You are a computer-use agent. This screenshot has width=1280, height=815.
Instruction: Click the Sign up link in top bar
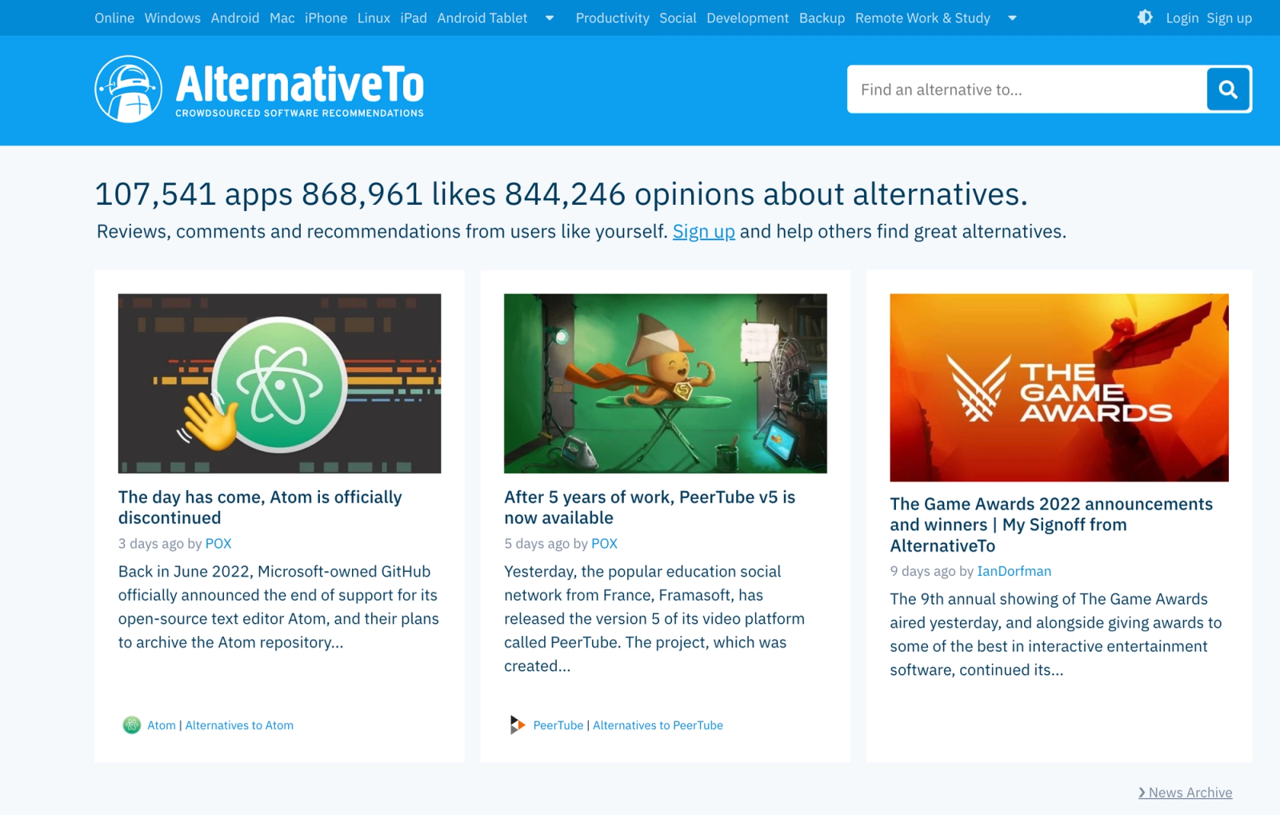(x=1230, y=18)
